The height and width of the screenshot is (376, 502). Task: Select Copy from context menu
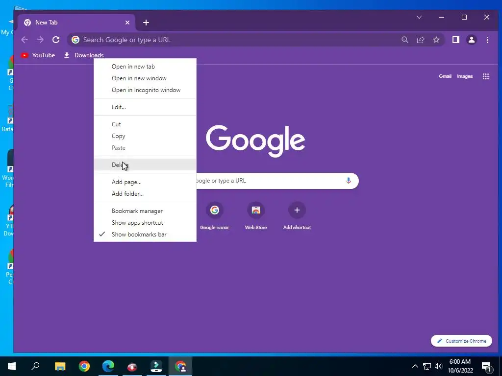145,136
